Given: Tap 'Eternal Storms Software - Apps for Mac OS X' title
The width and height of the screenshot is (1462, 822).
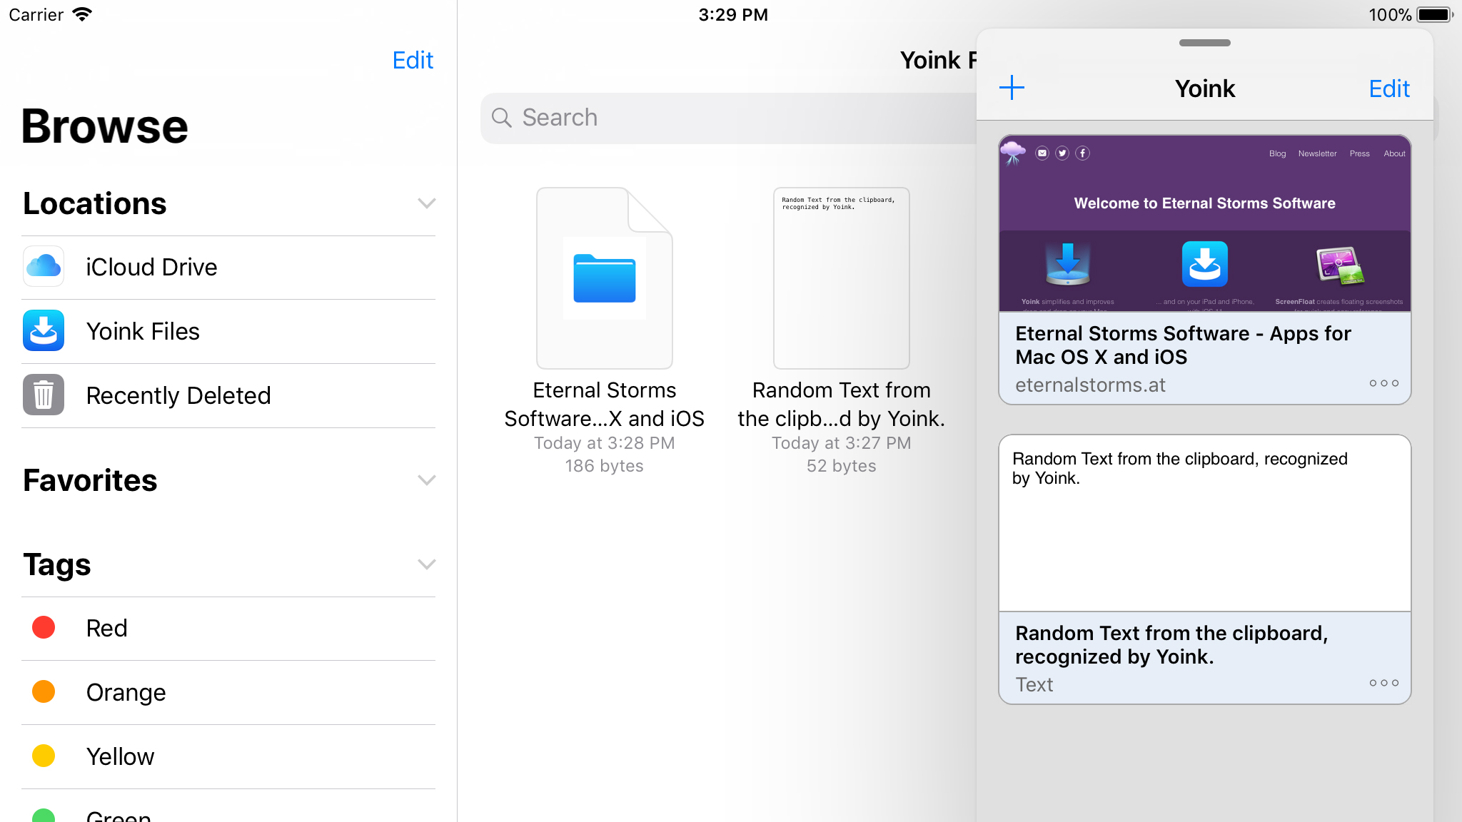Looking at the screenshot, I should tap(1183, 345).
